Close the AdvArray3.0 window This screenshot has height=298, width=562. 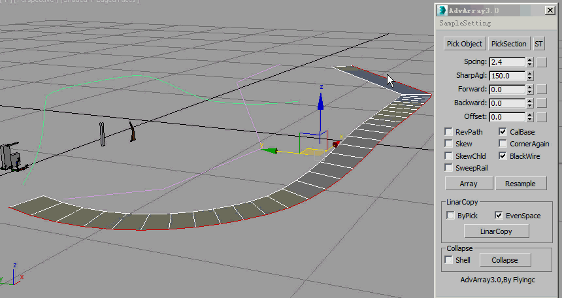coord(550,10)
